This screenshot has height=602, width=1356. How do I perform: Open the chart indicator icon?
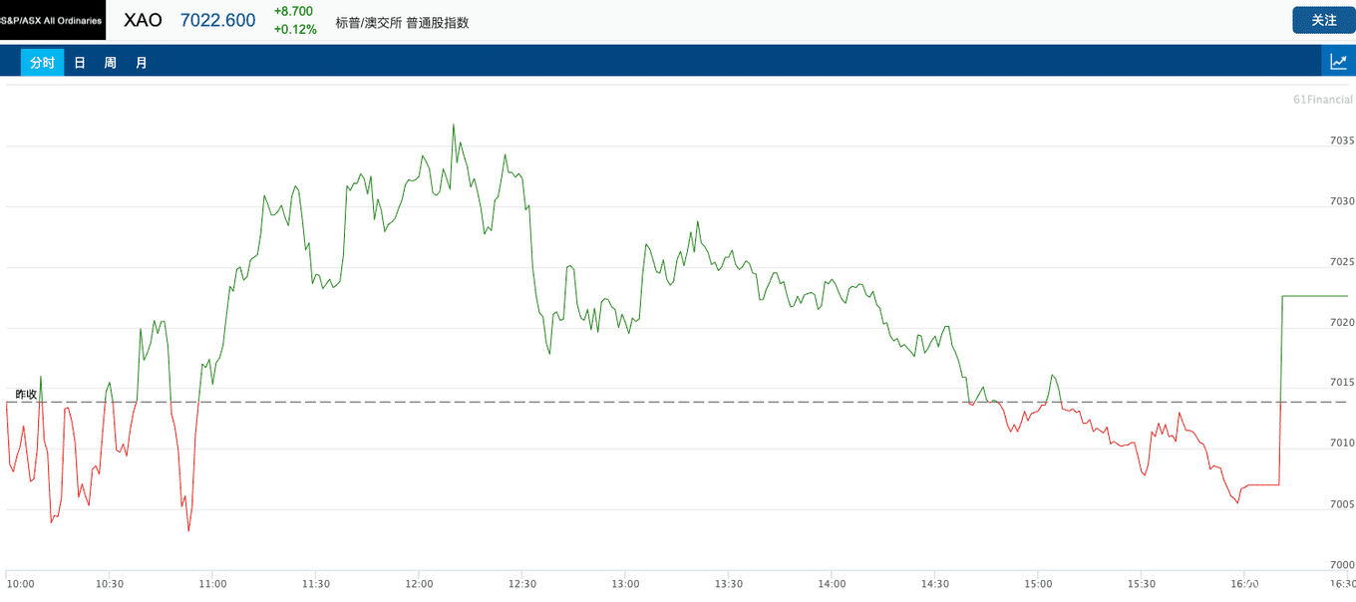coord(1339,62)
